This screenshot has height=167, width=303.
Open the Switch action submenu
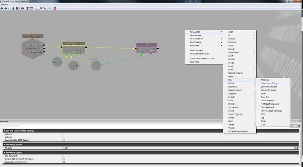click(239, 118)
